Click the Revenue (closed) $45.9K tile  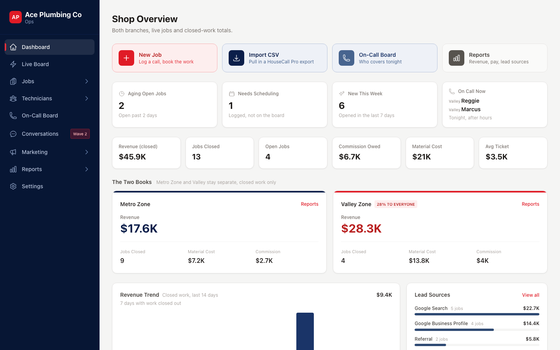146,153
